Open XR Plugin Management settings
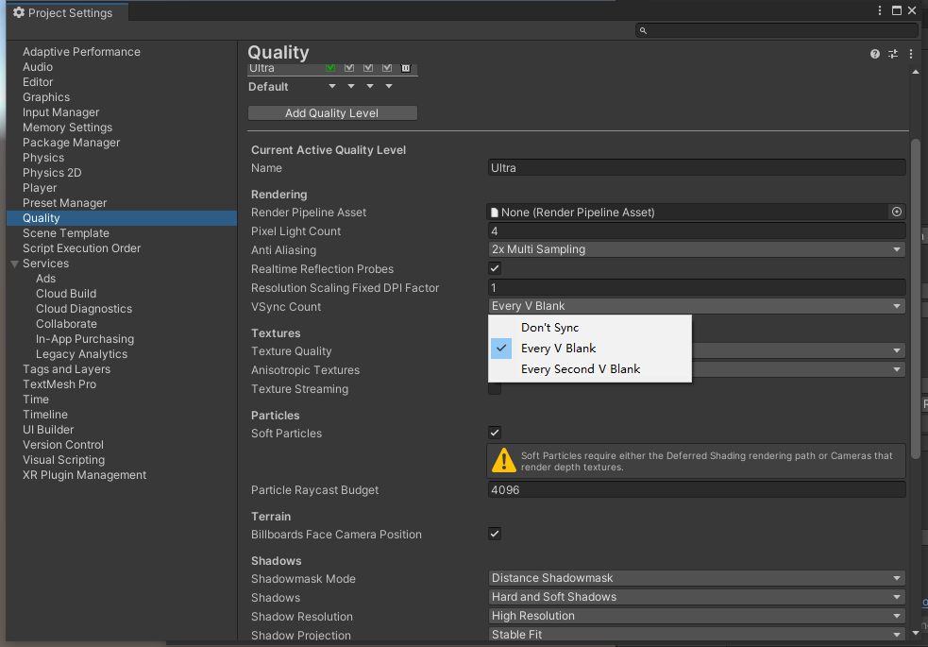This screenshot has width=928, height=647. pyautogui.click(x=84, y=475)
